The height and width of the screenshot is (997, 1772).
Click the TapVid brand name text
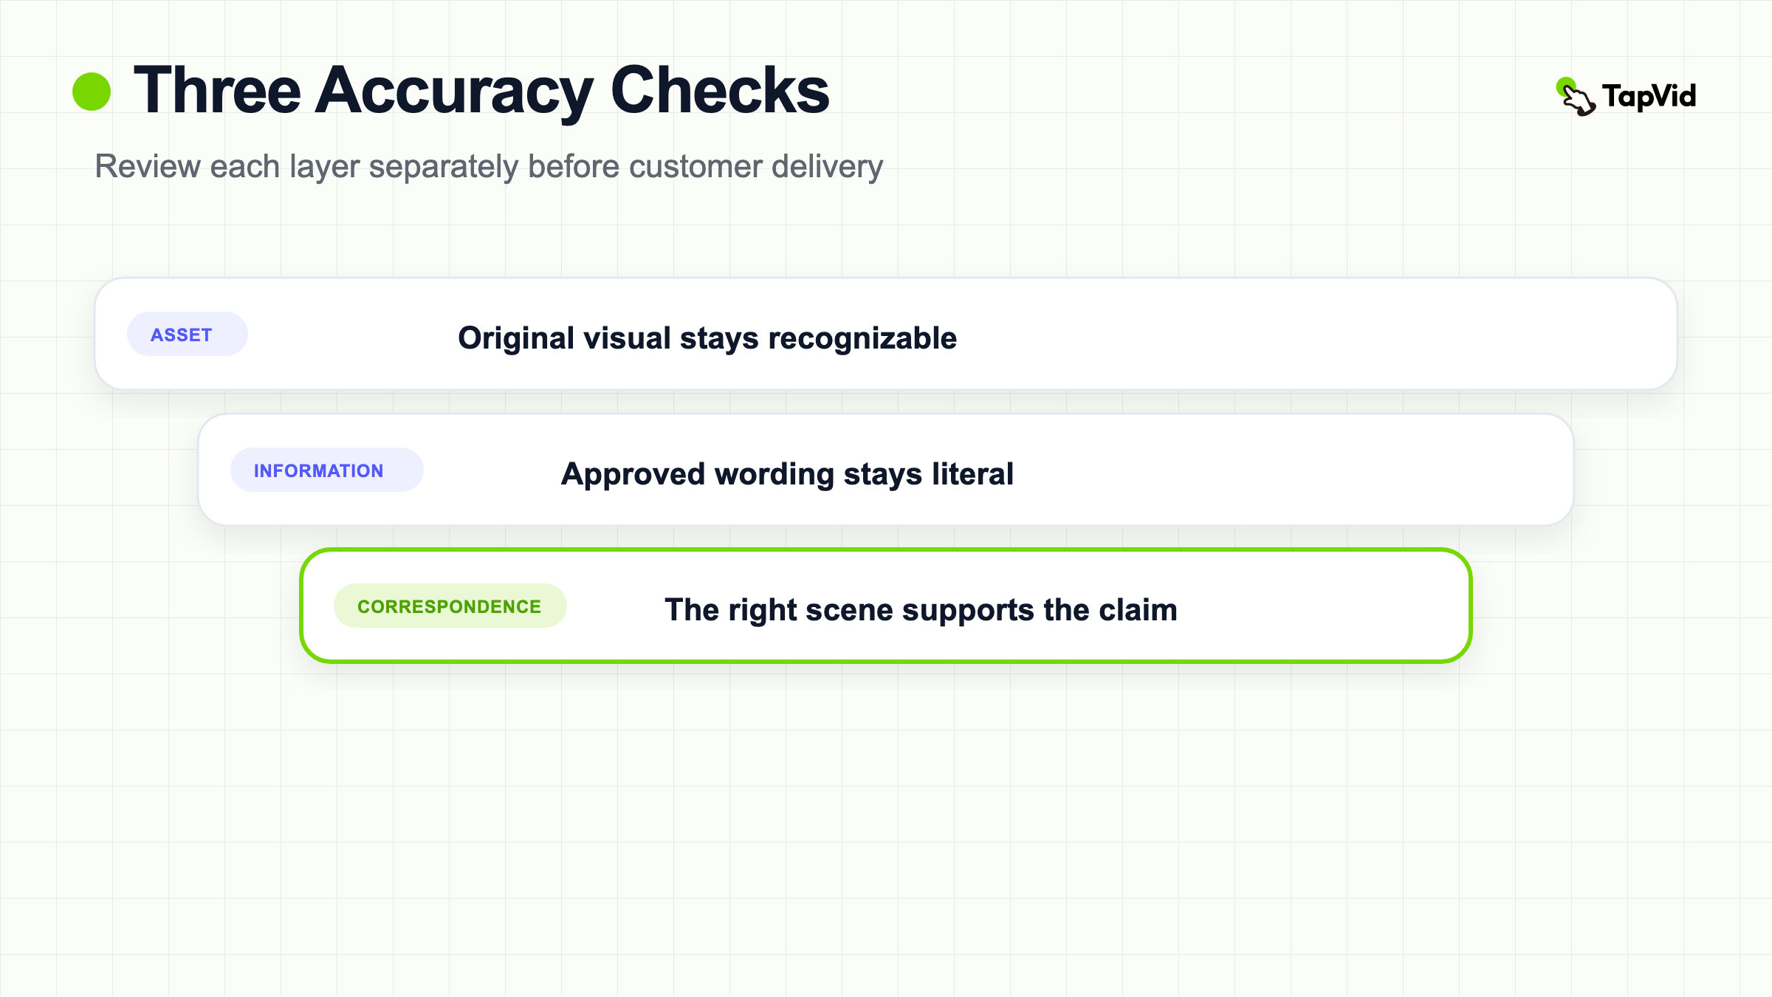1649,97
